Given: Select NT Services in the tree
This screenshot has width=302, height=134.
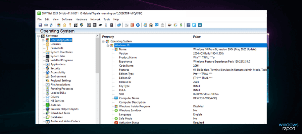Looking at the screenshot, I should point(57,101).
